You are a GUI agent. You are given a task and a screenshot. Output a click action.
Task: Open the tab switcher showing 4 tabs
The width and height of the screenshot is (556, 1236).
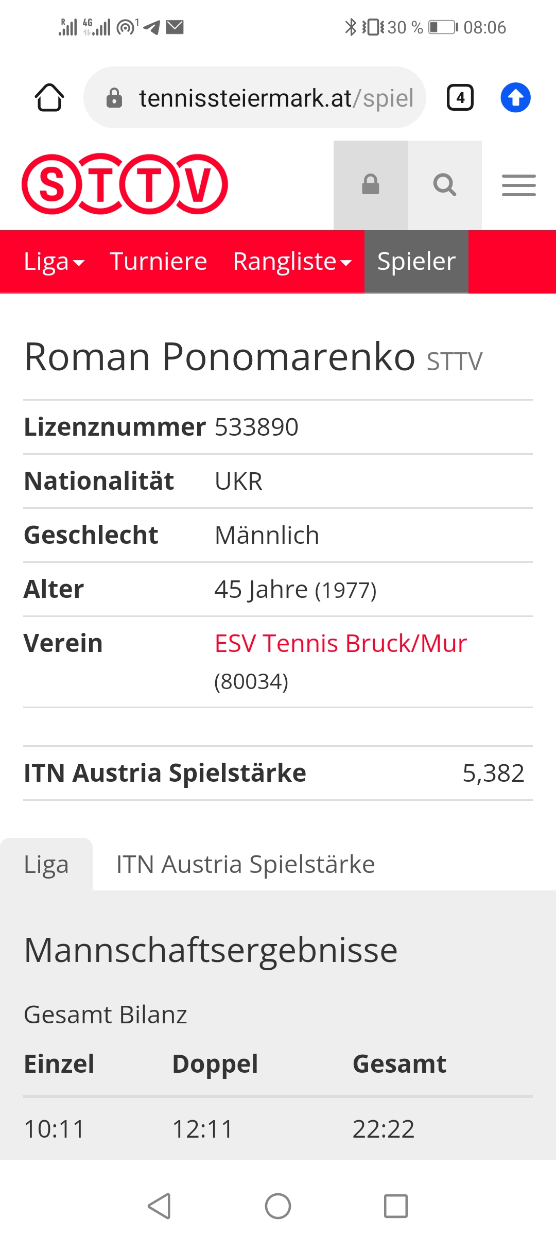coord(460,97)
